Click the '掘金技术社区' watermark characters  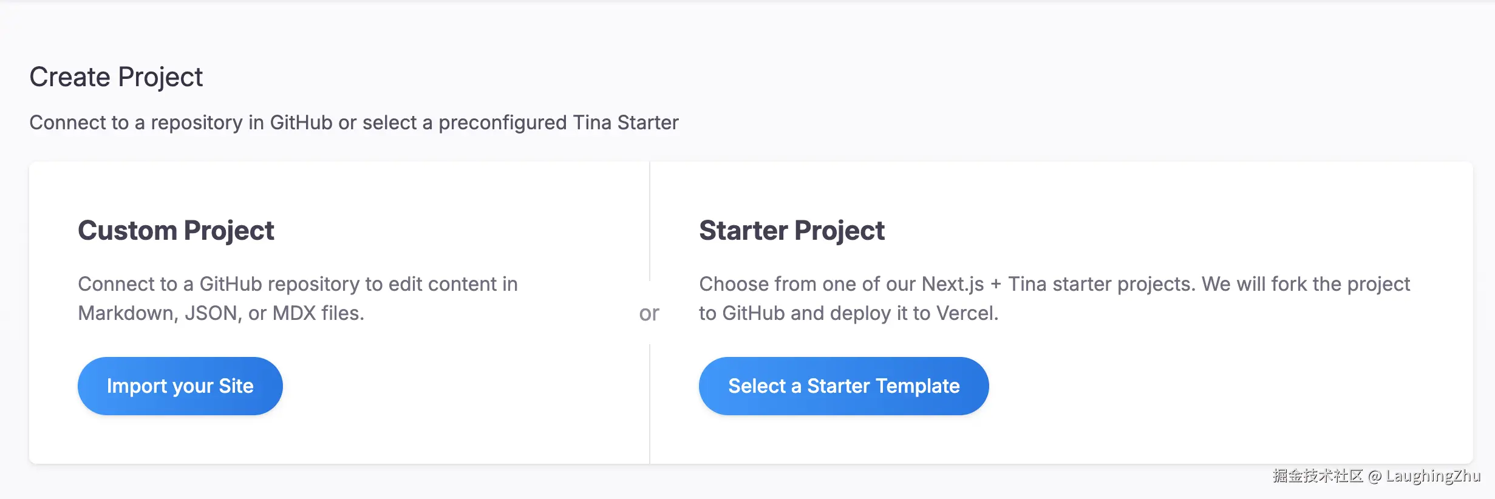point(1318,476)
